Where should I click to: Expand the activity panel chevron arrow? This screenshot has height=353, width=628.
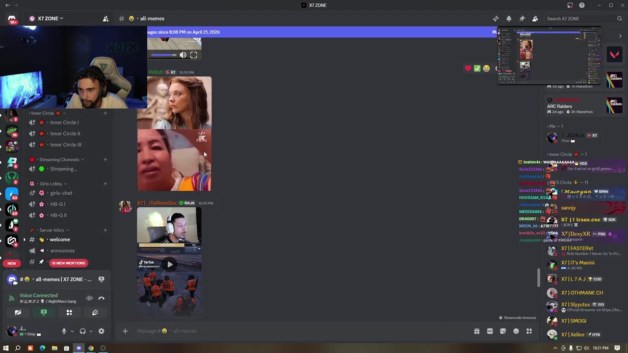(x=620, y=36)
